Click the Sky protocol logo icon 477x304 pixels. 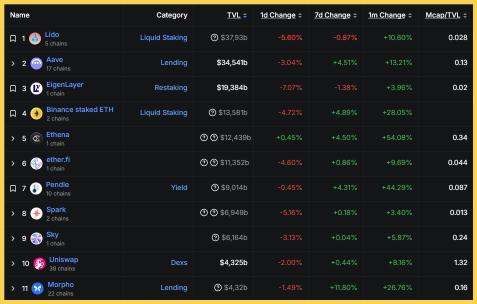point(36,238)
